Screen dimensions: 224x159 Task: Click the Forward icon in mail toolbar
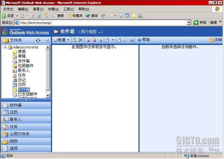point(100,40)
